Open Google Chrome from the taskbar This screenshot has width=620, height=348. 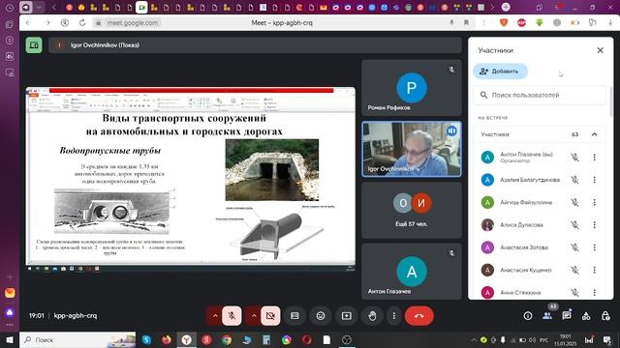tap(227, 339)
